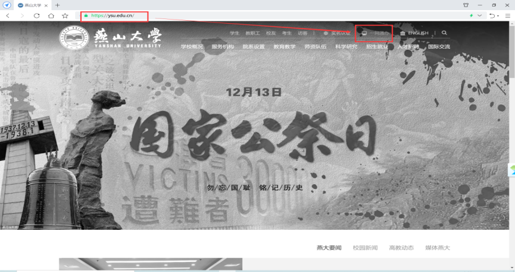
Task: Switch to 校园新闻 tab
Action: click(365, 247)
